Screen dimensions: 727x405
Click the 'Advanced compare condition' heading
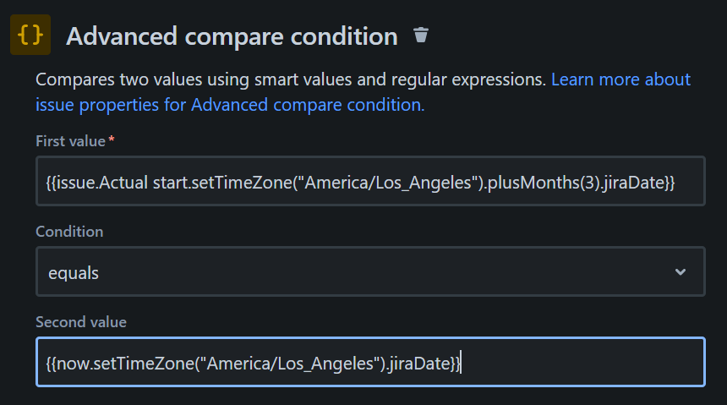click(x=232, y=36)
